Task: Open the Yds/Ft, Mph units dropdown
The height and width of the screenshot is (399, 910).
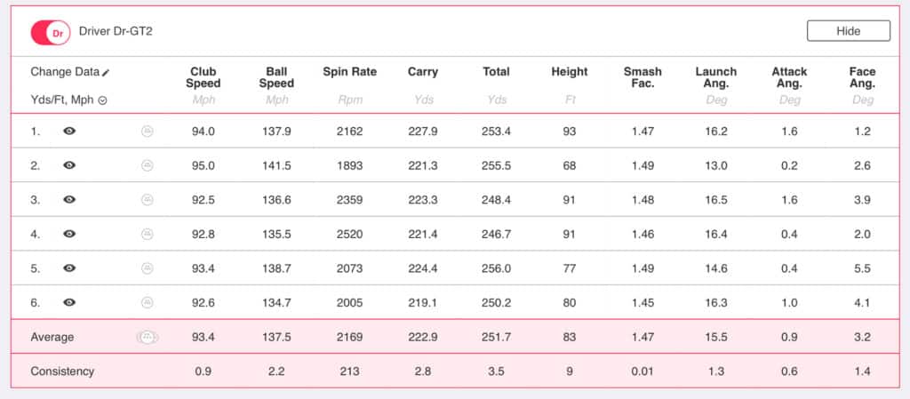Action: point(102,100)
